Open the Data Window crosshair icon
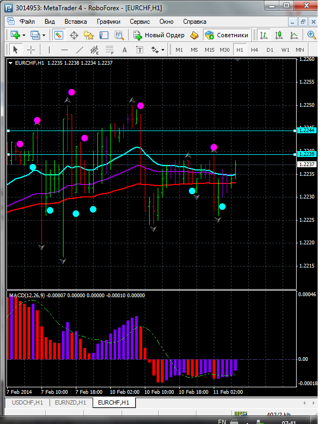 coord(74,35)
